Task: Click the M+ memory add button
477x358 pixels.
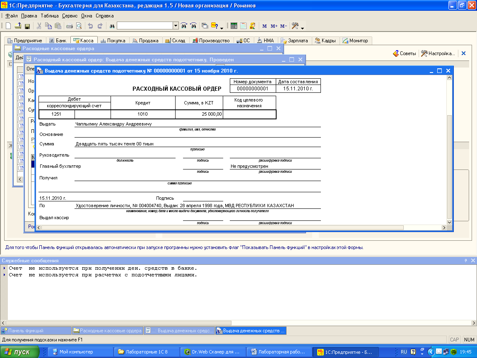Action: coord(274,26)
